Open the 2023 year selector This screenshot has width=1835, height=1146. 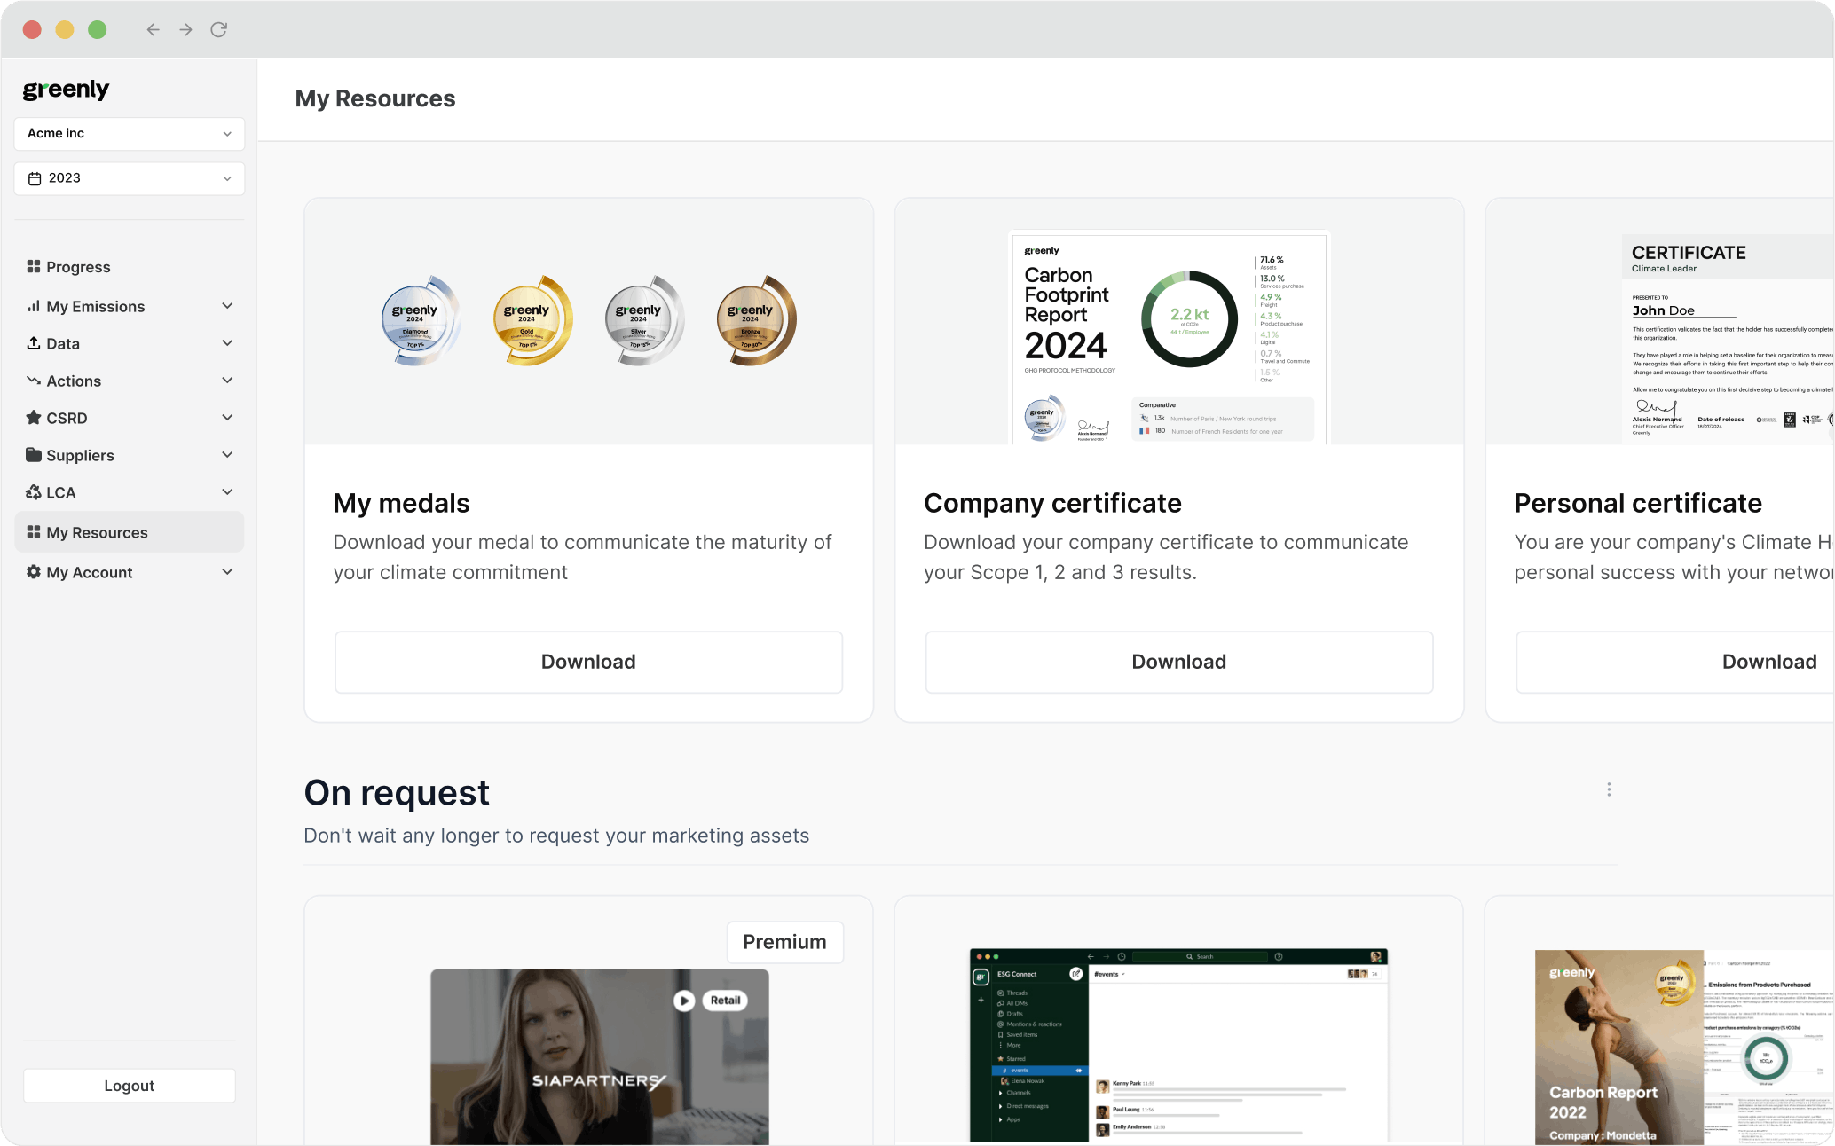[129, 178]
